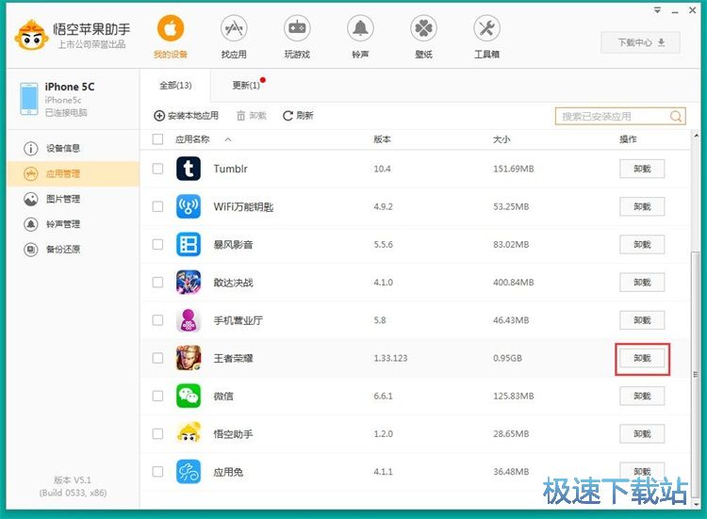Click the 王者荣耀 game icon
Image resolution: width=707 pixels, height=519 pixels.
click(189, 358)
